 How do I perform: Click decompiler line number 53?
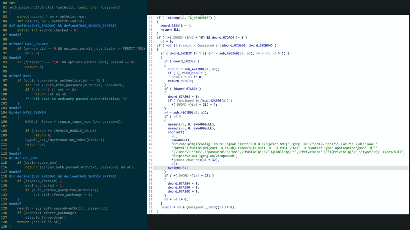tap(150, 168)
